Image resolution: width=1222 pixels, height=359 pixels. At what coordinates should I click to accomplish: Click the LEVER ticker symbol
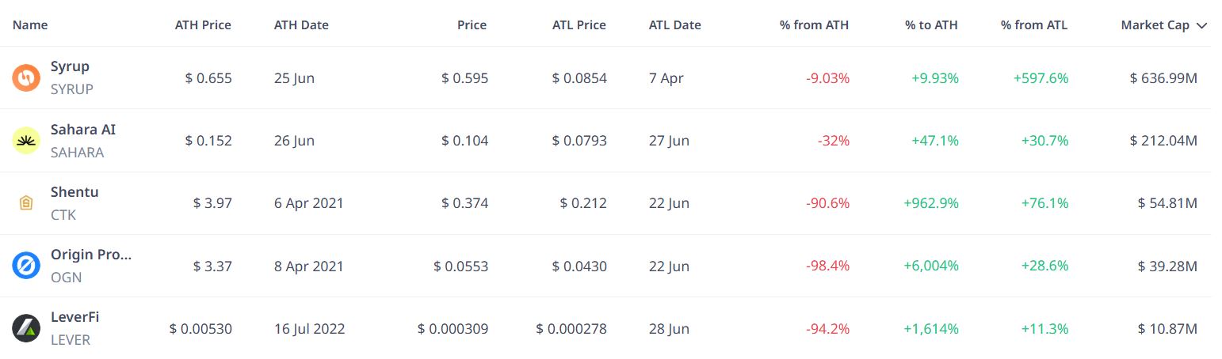tap(71, 340)
